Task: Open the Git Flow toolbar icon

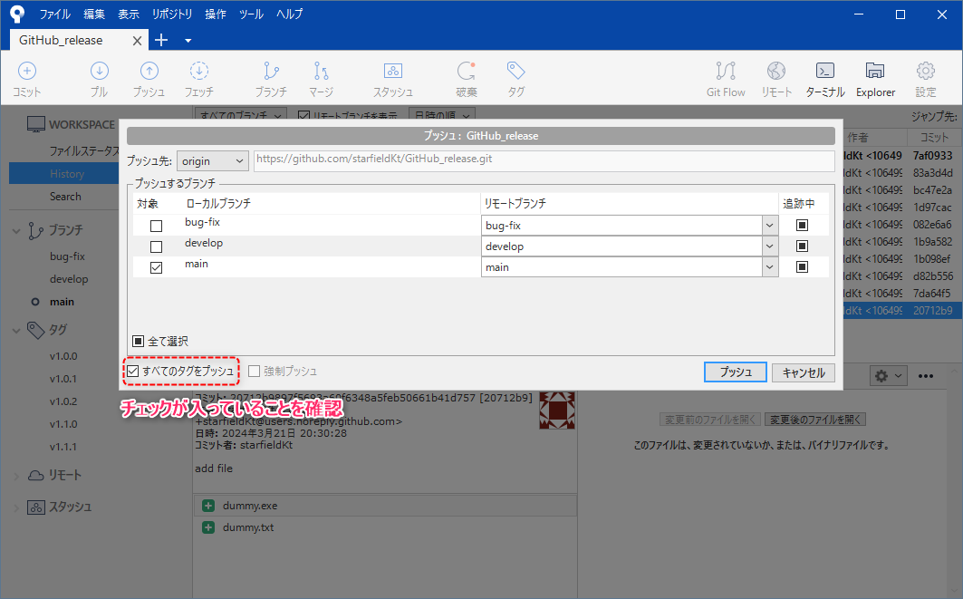Action: pos(726,72)
